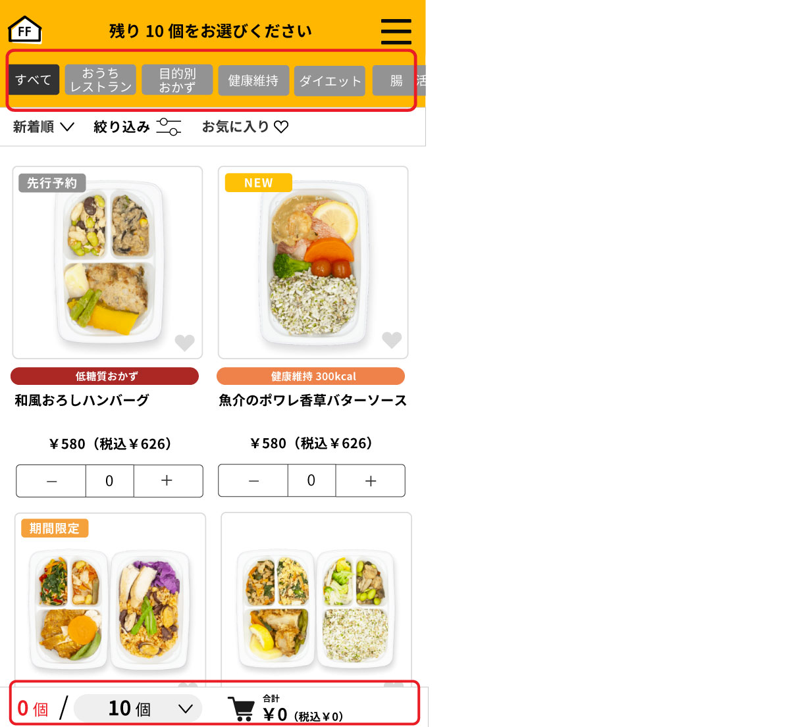Expand the 新着順 sort dropdown
Viewport: 790px width, 727px height.
pos(43,127)
